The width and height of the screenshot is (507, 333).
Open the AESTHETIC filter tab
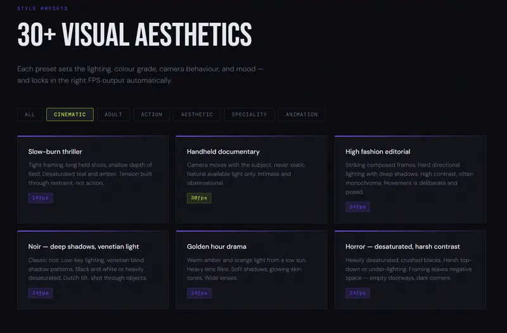pyautogui.click(x=197, y=115)
